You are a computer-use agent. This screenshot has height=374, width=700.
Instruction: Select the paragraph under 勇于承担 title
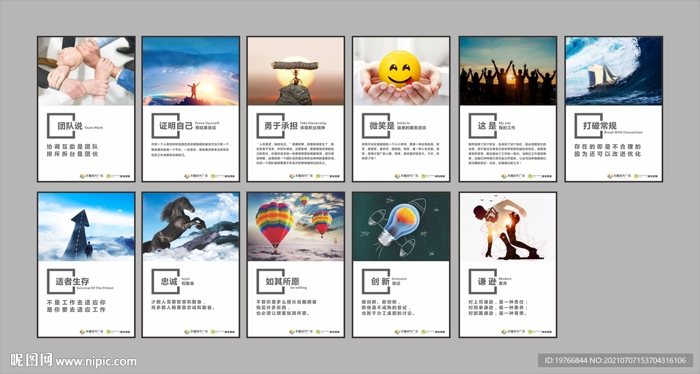tap(295, 154)
